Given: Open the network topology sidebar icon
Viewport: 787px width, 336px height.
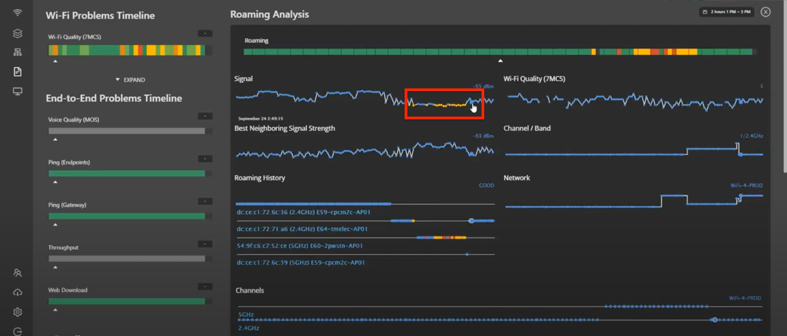Looking at the screenshot, I should (18, 52).
